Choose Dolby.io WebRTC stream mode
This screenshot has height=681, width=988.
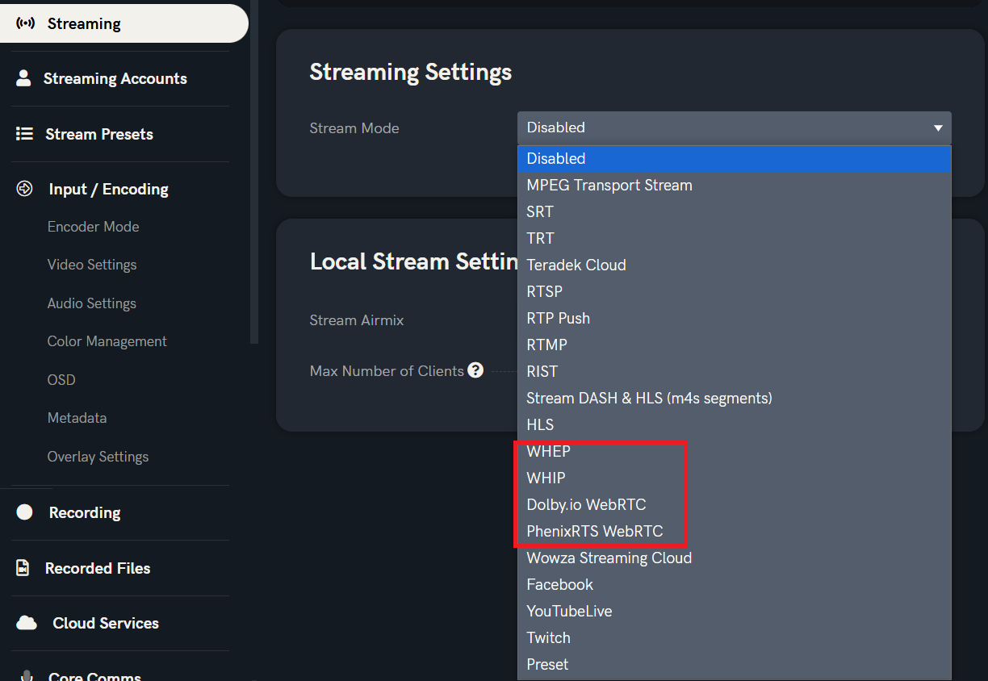coord(586,504)
